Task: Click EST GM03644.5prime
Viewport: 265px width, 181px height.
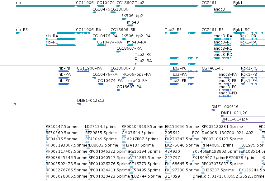Action: [138, 133]
